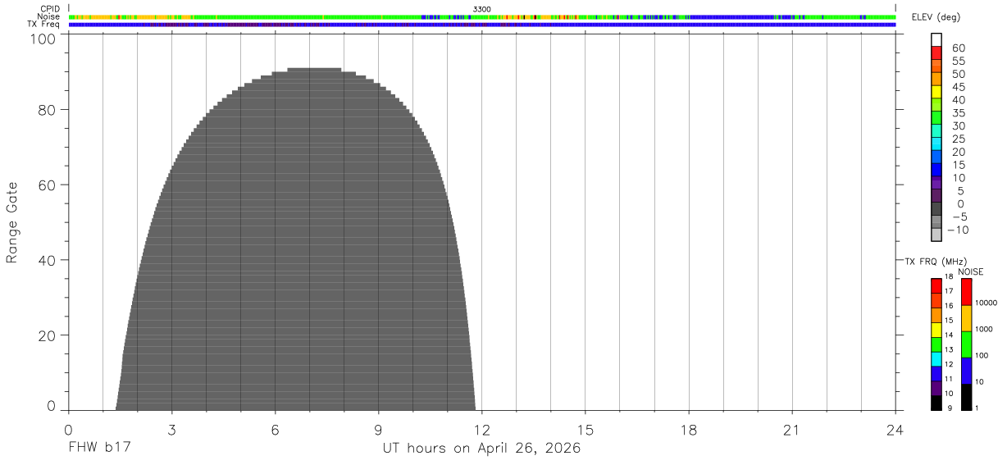Click the blue TX Freq strip above the plot
The image size is (1007, 465).
tap(481, 25)
